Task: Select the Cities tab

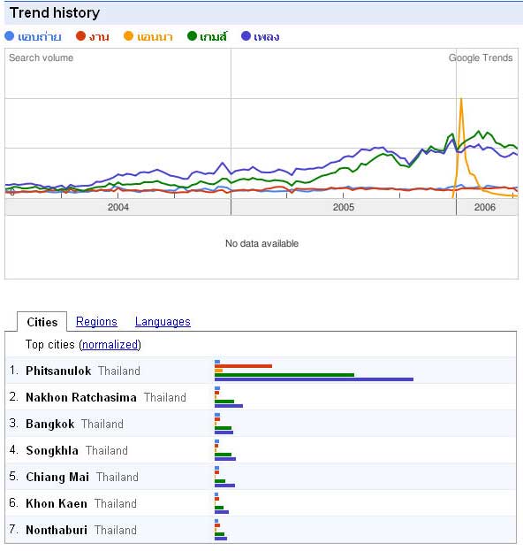Action: point(42,322)
